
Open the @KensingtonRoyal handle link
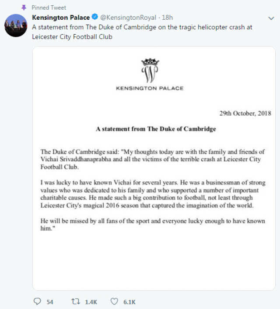pos(128,18)
